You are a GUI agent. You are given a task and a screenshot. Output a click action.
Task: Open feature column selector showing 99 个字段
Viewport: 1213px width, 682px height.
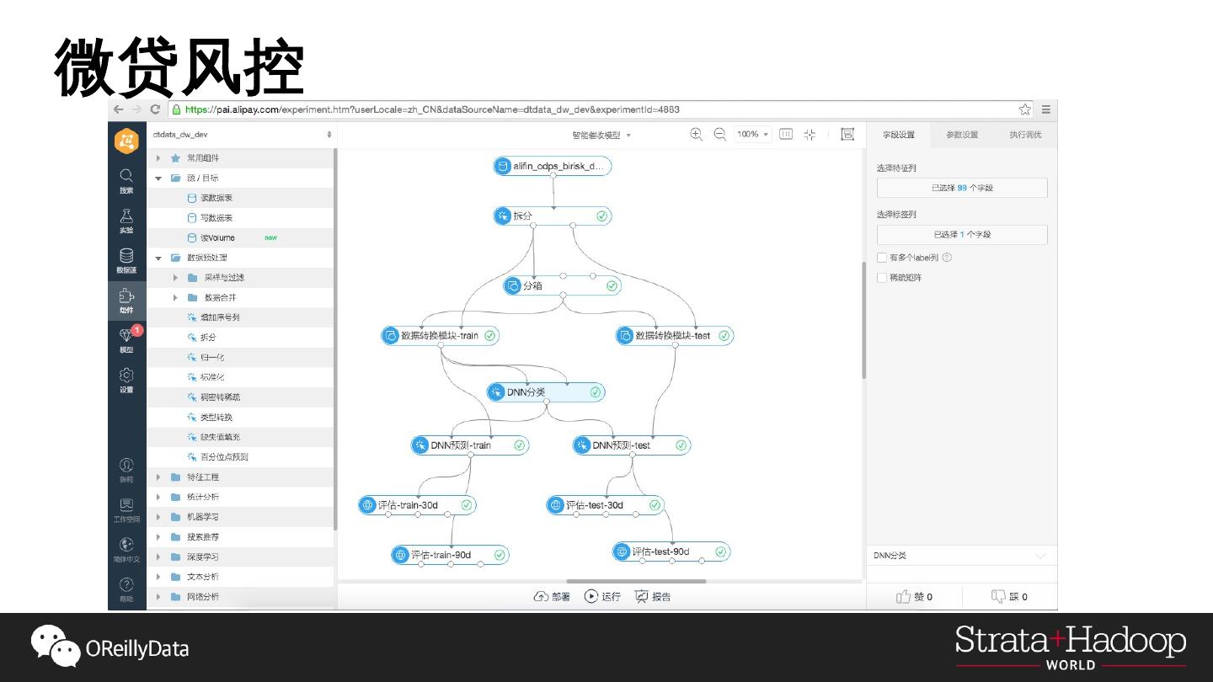[x=962, y=188]
